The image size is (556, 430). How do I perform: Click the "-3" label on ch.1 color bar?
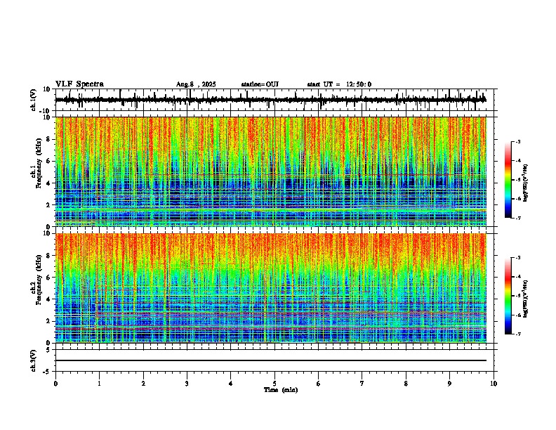[x=518, y=141]
